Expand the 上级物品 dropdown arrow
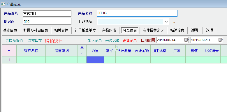 pyautogui.click(x=166, y=22)
